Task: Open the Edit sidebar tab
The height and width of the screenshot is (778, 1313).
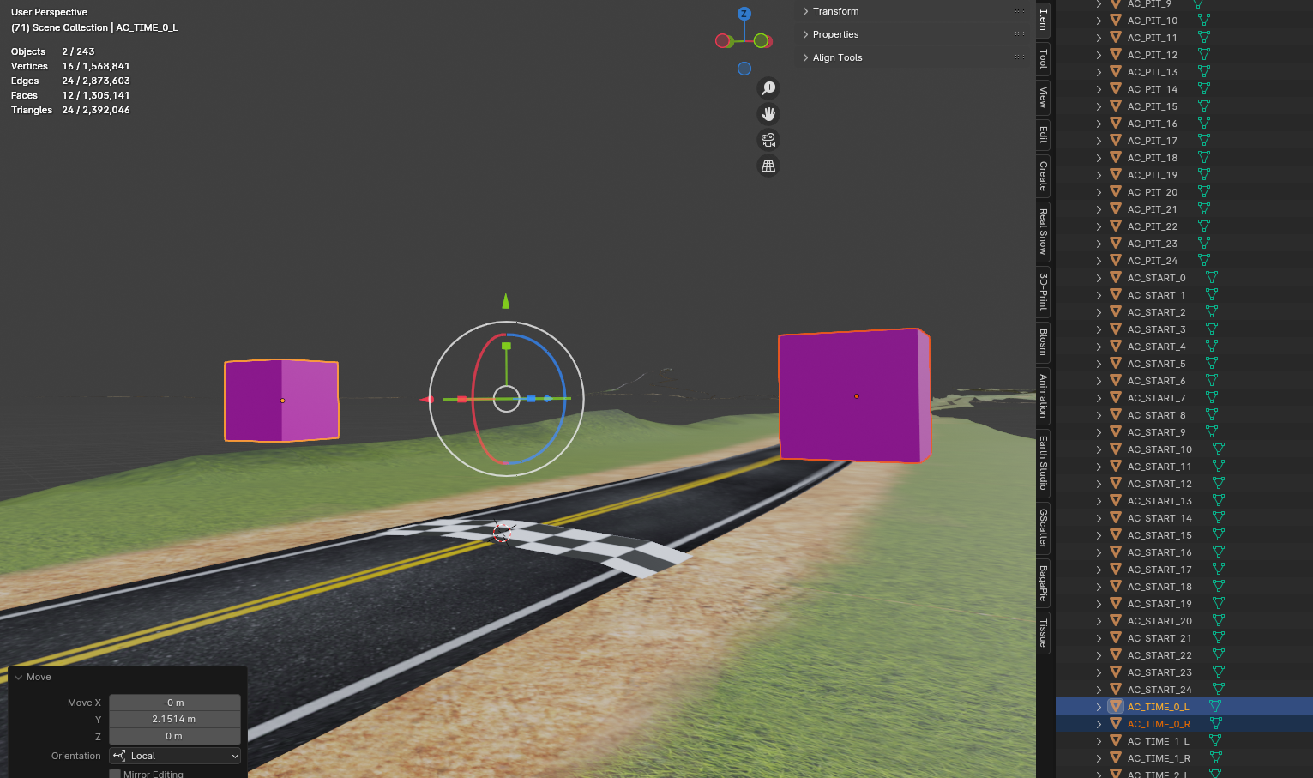Action: (1044, 134)
